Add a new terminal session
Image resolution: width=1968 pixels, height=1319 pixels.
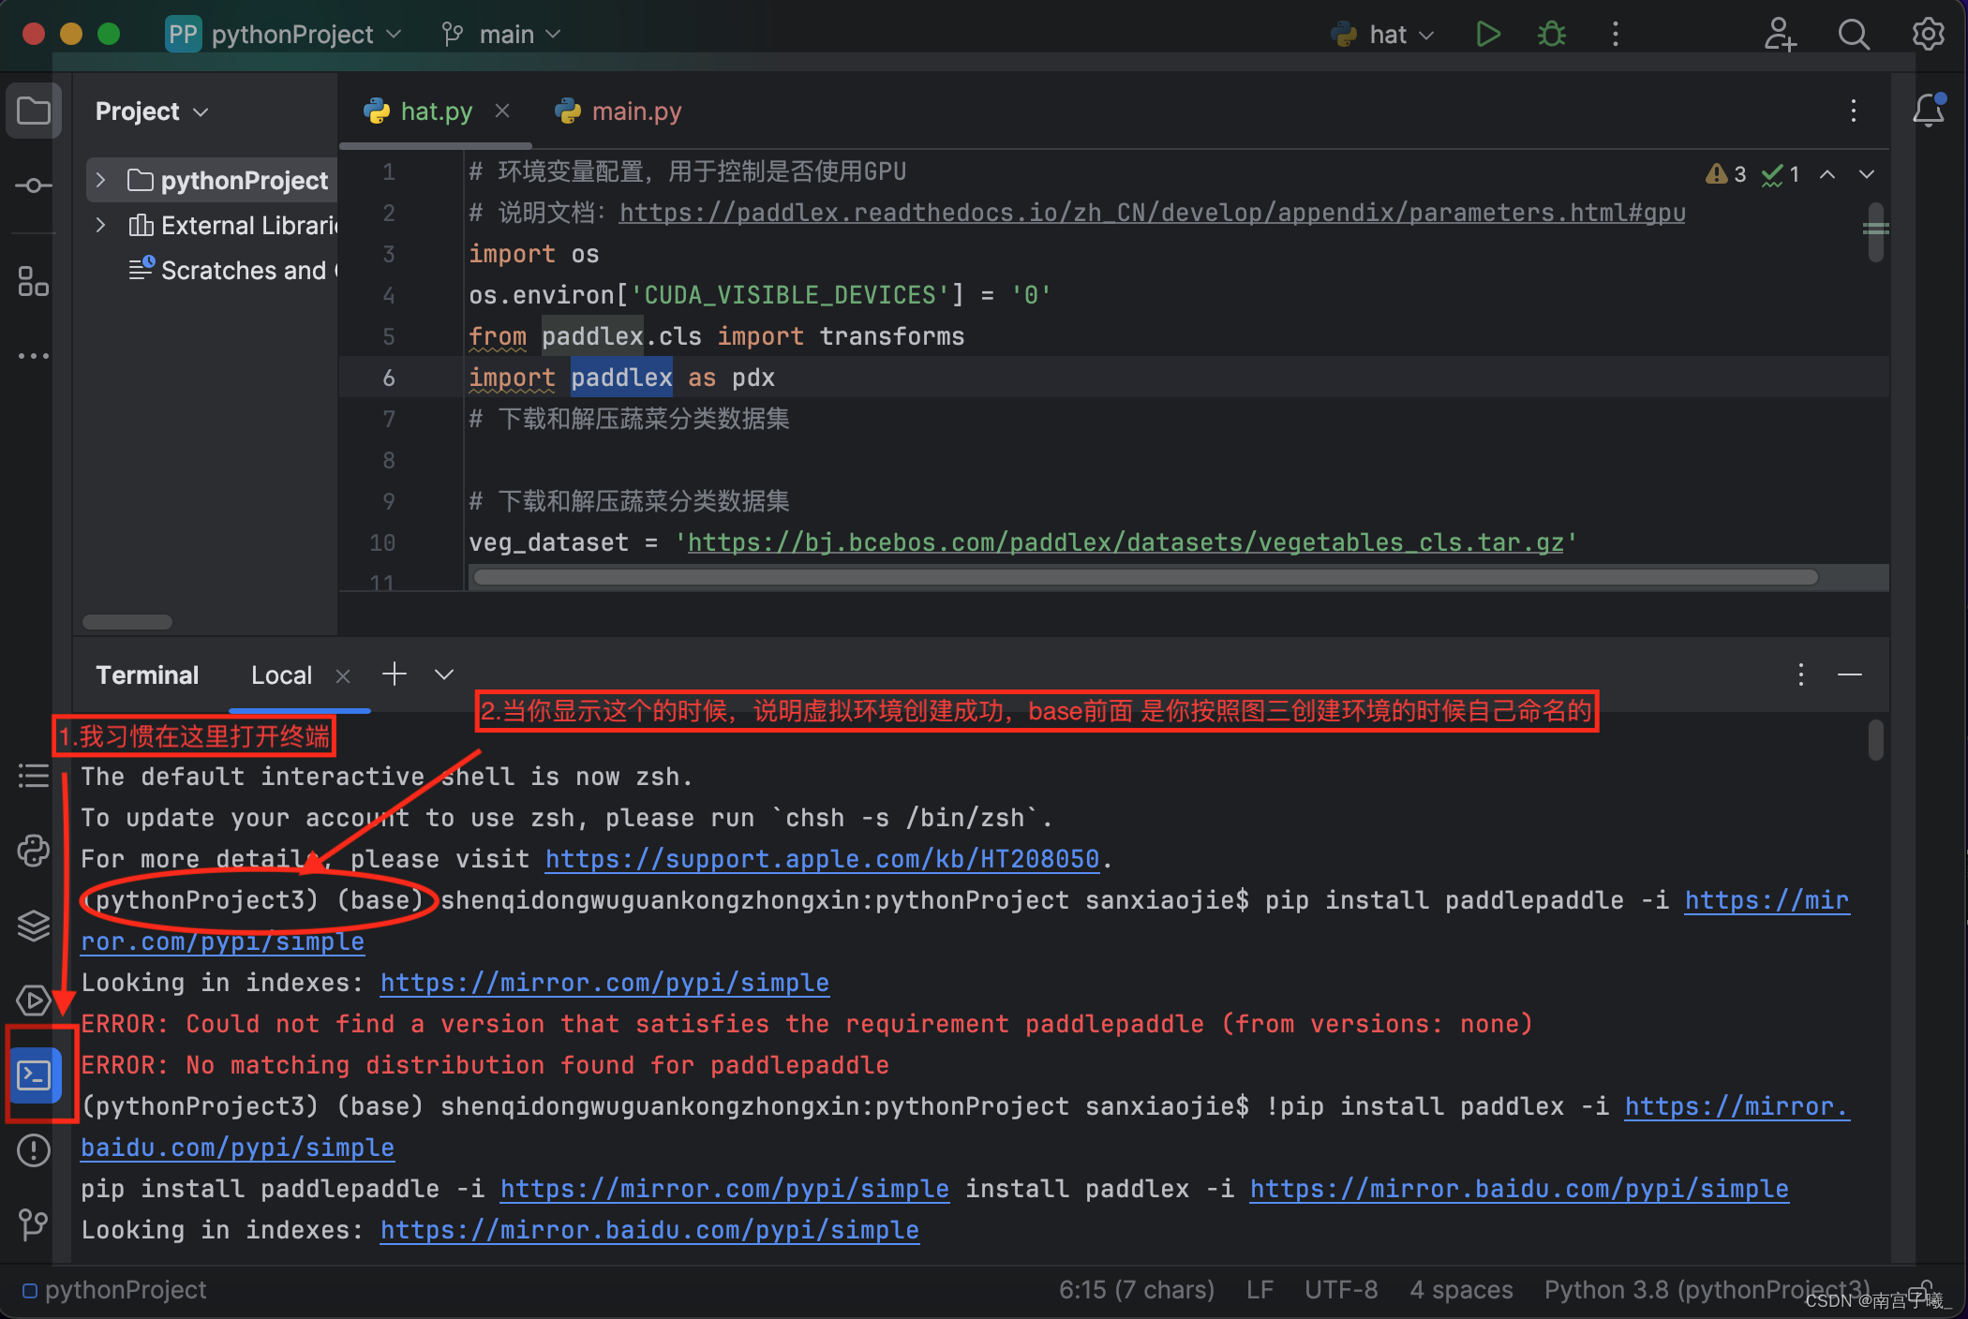pyautogui.click(x=395, y=674)
